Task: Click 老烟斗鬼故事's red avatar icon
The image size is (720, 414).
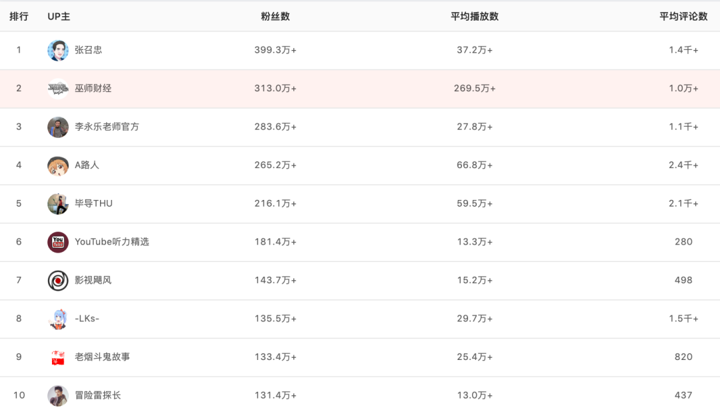Action: tap(58, 357)
